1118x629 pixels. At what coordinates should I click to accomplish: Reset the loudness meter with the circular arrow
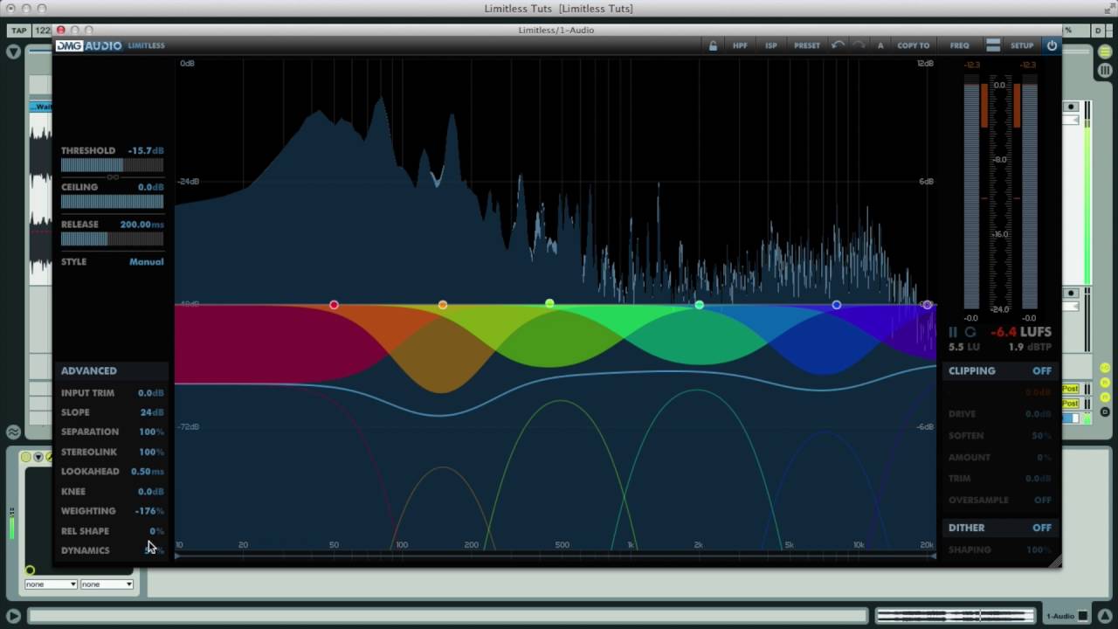click(x=970, y=332)
